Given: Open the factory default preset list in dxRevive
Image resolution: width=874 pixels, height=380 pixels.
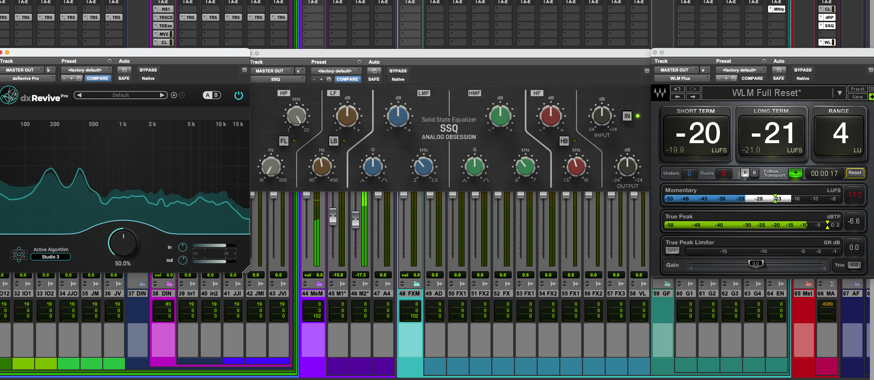Looking at the screenshot, I should (87, 70).
